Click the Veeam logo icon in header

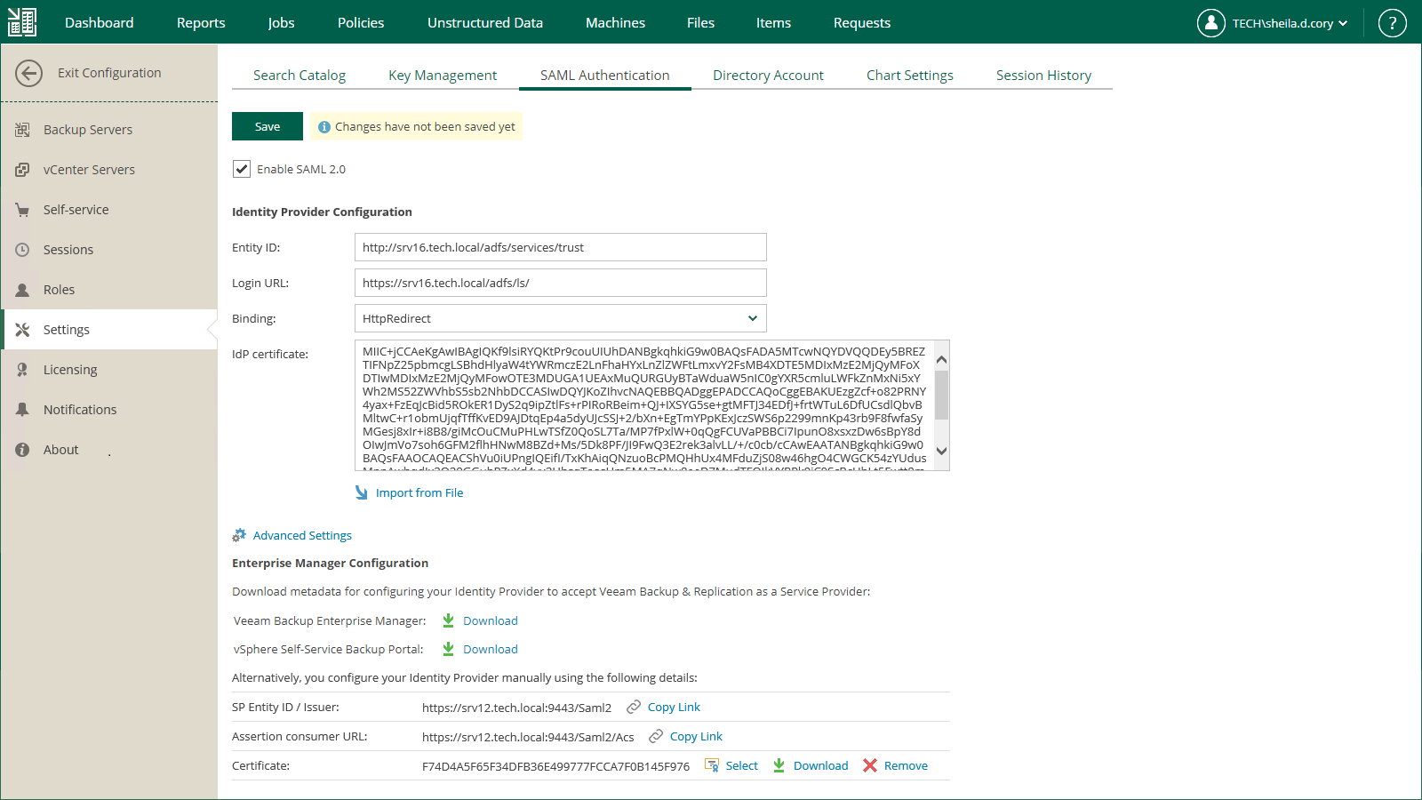click(22, 22)
